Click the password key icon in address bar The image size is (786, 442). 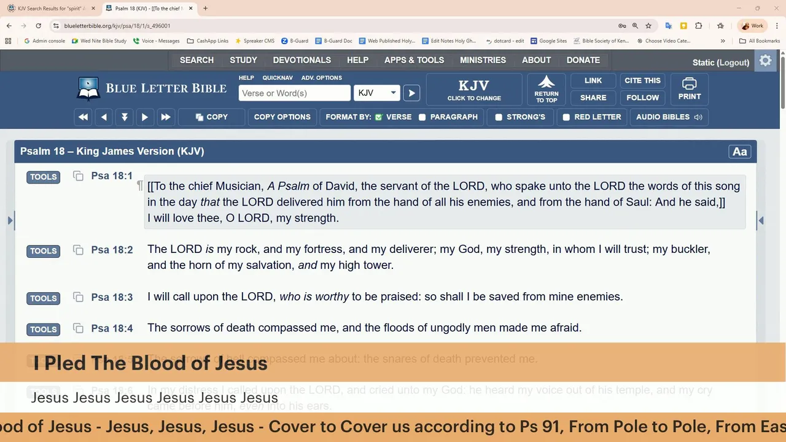[622, 26]
